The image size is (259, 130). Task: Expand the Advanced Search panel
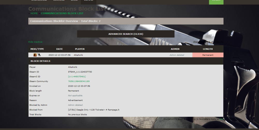[x=126, y=34]
